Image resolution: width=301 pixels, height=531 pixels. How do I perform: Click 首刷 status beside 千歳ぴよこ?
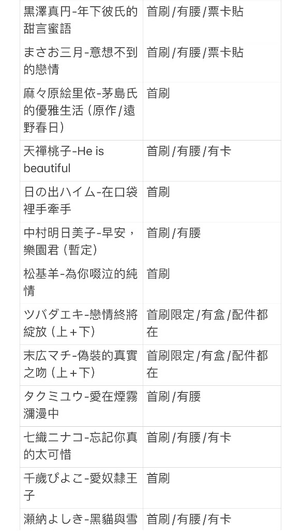click(158, 479)
